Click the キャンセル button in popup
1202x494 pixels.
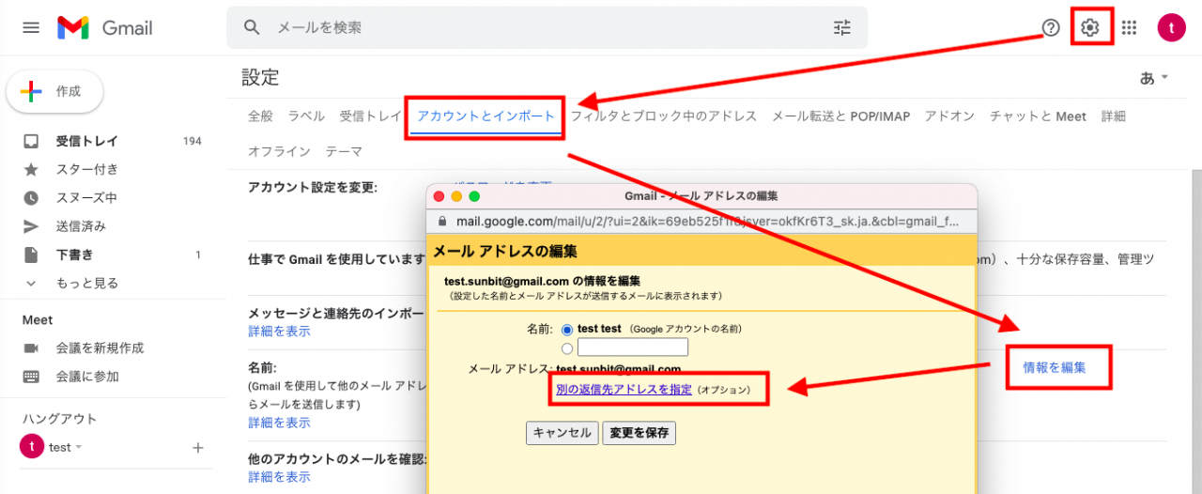pyautogui.click(x=562, y=433)
